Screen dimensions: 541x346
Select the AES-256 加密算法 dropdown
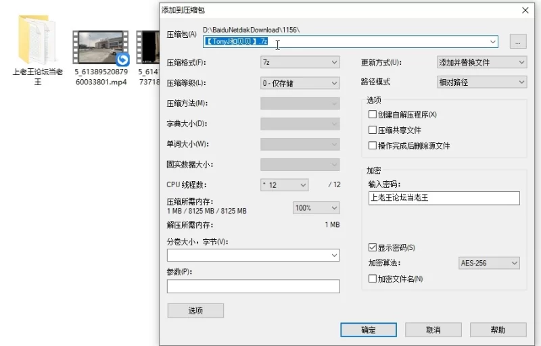click(x=488, y=263)
